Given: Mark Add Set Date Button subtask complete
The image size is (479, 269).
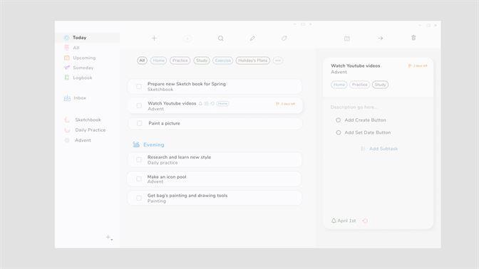Looking at the screenshot, I should [x=338, y=132].
